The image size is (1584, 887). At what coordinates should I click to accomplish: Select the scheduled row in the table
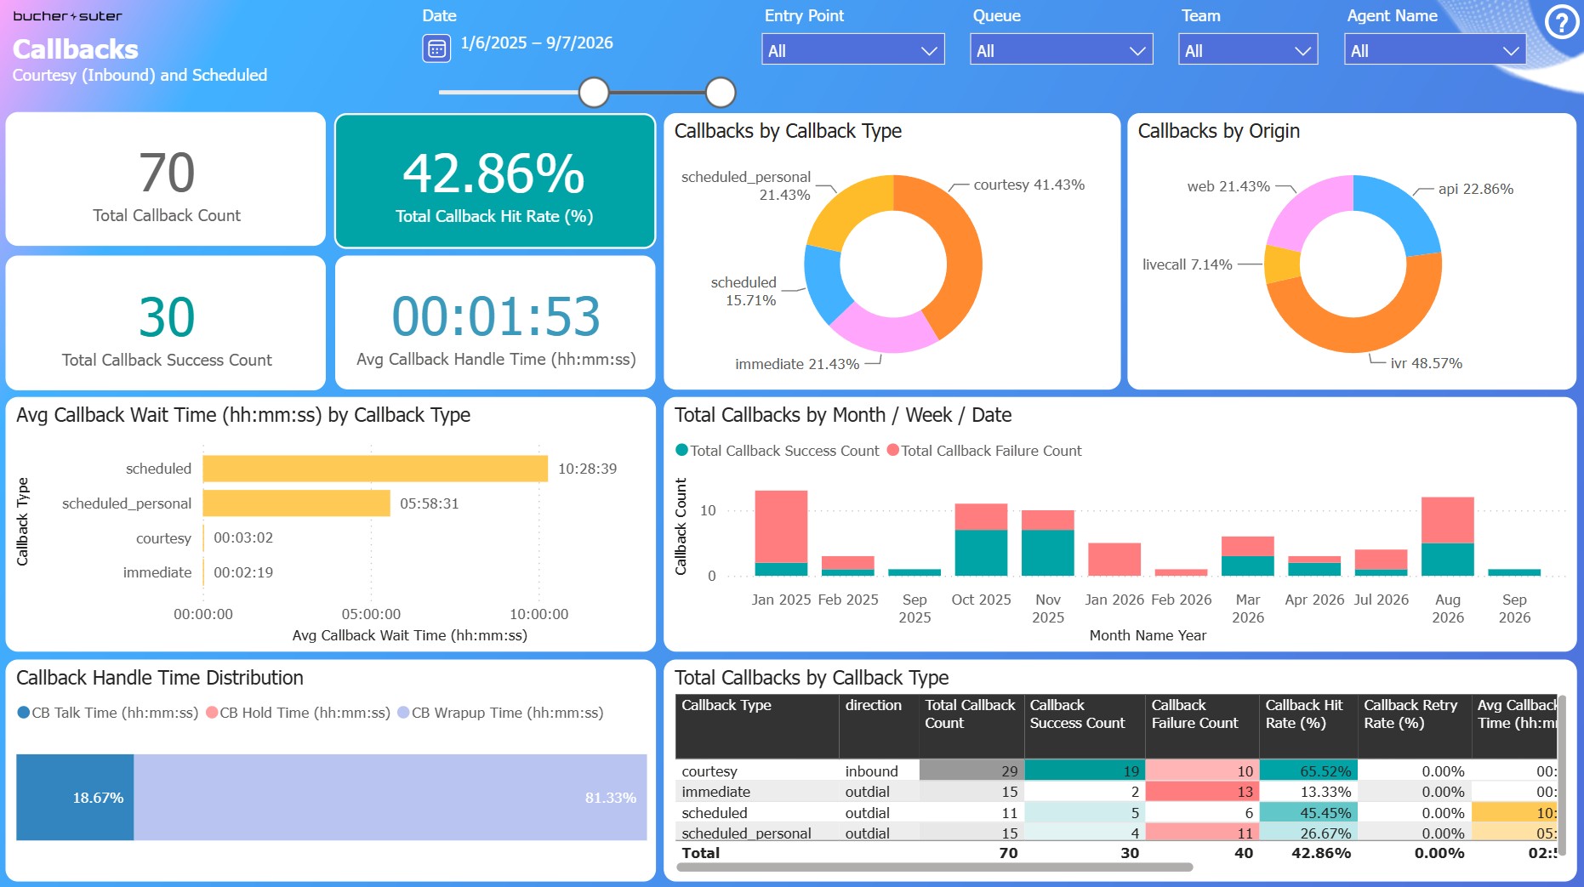pos(1116,813)
